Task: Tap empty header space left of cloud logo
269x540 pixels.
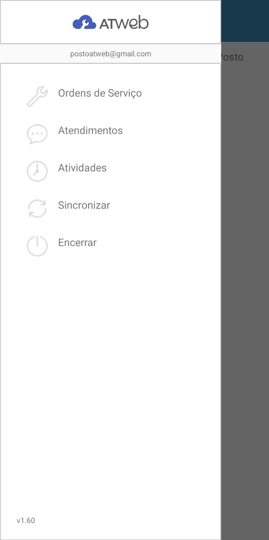Action: [x=34, y=22]
